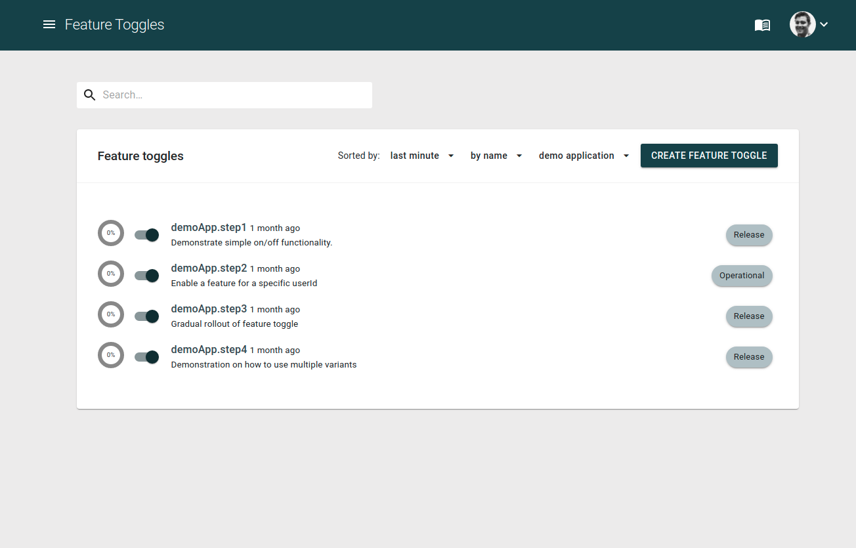Click the Release chip on demoApp.step3
Viewport: 856px width, 548px height.
coord(749,316)
